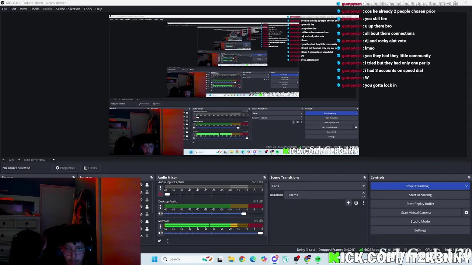Click Duration 300 ms input field

[323, 195]
